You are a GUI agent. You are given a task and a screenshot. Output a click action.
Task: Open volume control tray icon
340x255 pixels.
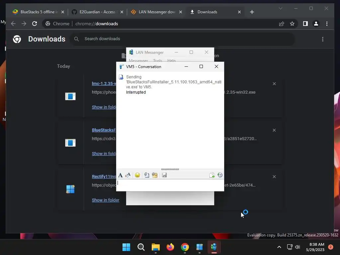297,247
